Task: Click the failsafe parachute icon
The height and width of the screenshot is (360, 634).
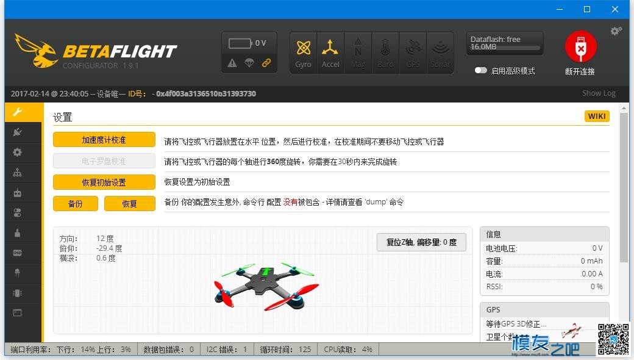Action: click(x=249, y=63)
